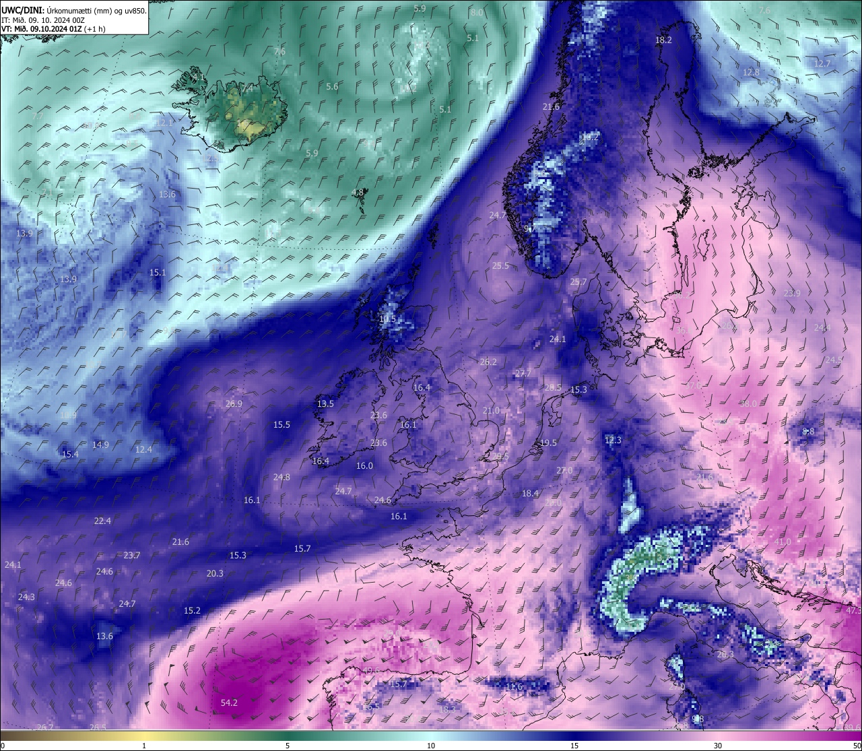Select the 18.2 value over northern Scandinavia

663,40
